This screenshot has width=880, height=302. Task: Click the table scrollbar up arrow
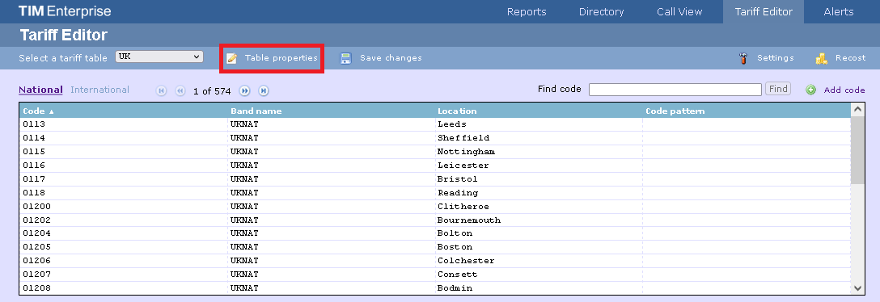tap(857, 109)
